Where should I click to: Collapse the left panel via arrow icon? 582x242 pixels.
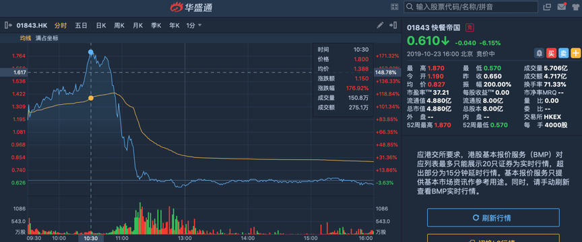coord(8,26)
